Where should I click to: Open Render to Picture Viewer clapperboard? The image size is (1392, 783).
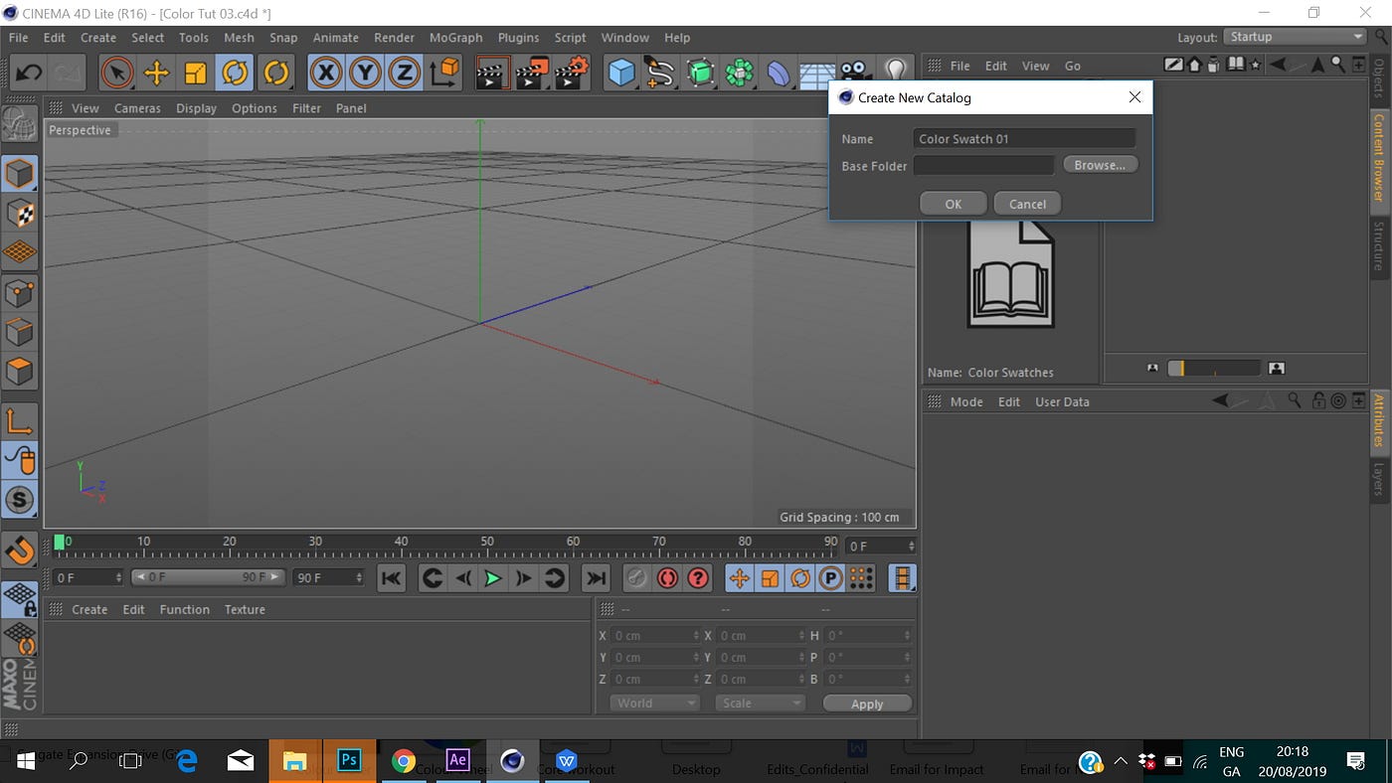point(532,73)
